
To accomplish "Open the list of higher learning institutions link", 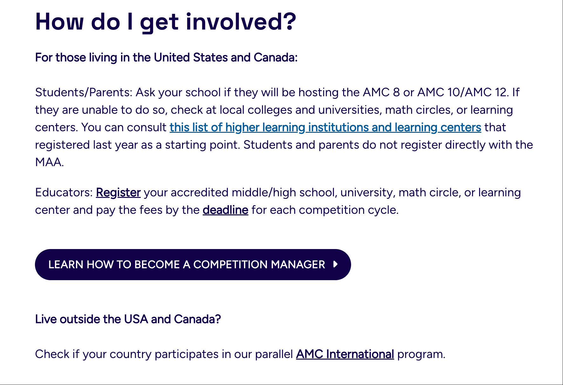I will pyautogui.click(x=325, y=127).
